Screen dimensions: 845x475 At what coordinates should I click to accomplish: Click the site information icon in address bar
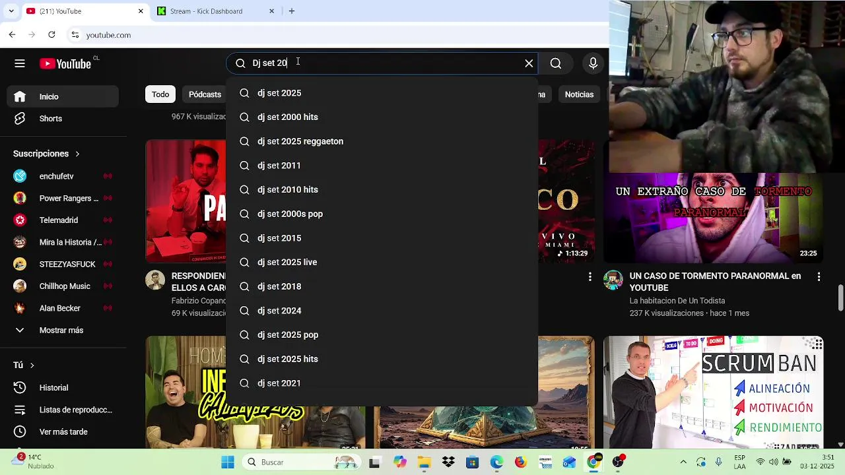75,35
